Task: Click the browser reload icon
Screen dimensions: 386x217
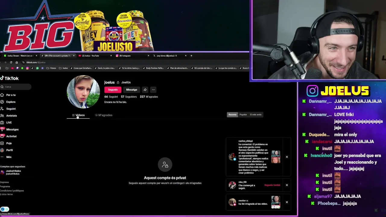Action: click(11, 62)
